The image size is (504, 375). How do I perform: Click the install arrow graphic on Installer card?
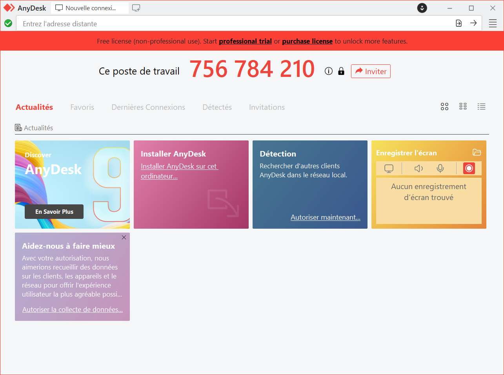(x=223, y=203)
